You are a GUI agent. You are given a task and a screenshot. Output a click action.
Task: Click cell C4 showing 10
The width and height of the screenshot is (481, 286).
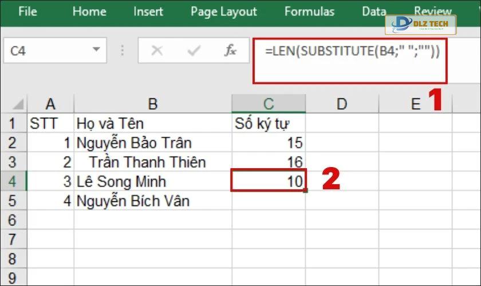269,181
